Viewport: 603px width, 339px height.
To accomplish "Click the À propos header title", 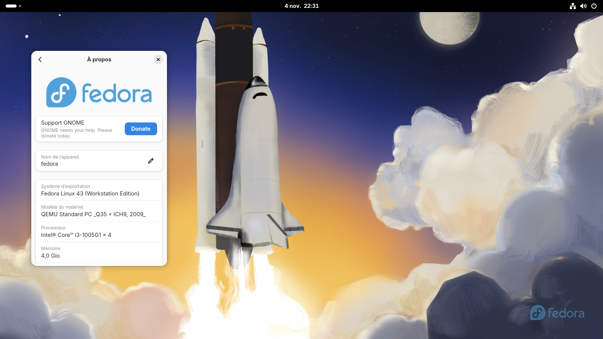I will point(99,60).
